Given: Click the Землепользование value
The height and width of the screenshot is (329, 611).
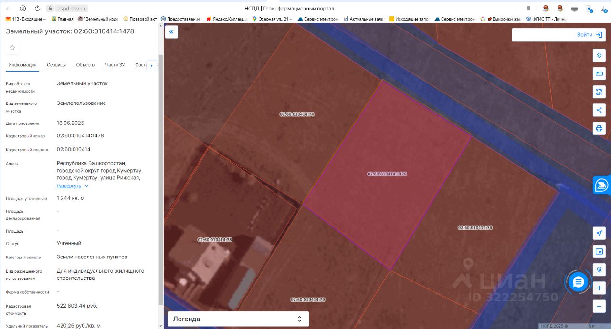Looking at the screenshot, I should [81, 103].
